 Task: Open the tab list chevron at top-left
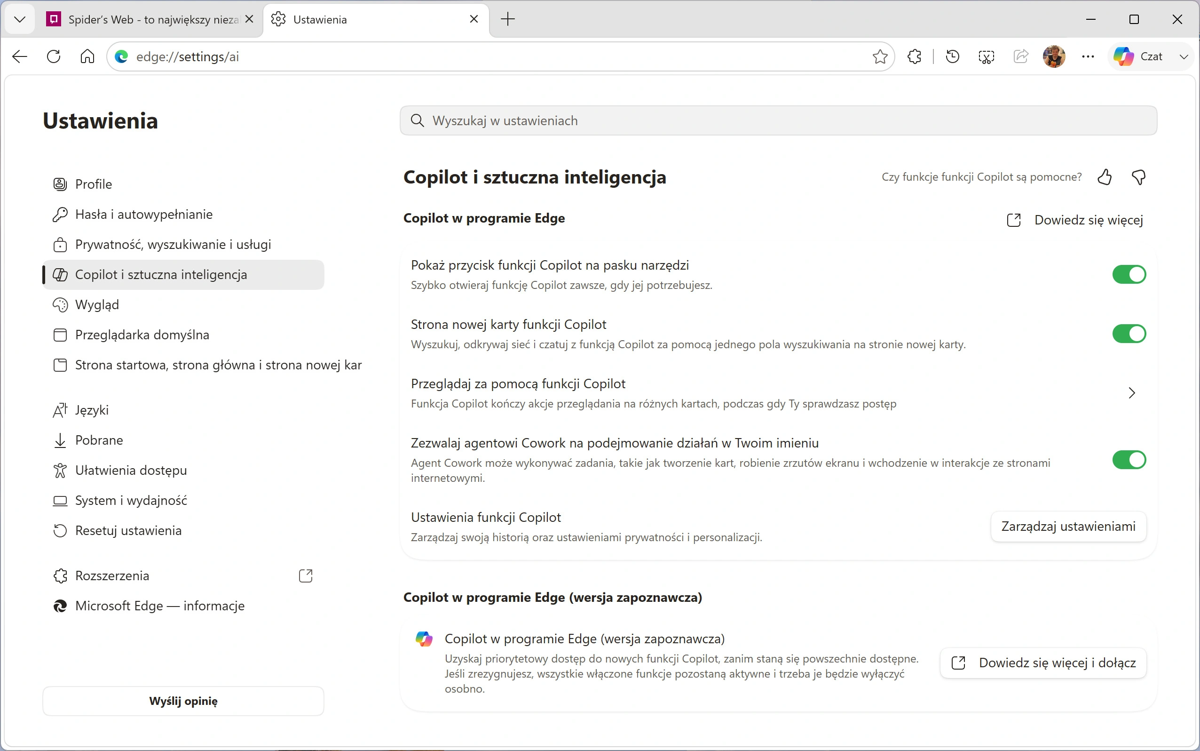tap(20, 19)
